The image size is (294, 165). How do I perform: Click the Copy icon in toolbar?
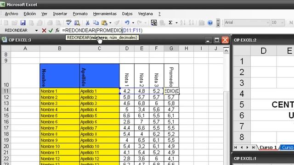pos(96,23)
